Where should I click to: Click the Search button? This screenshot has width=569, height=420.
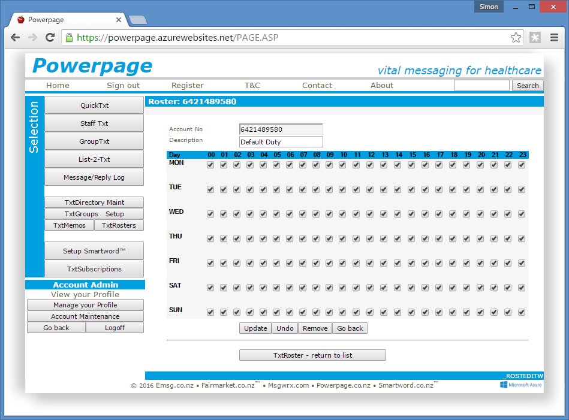pyautogui.click(x=528, y=86)
